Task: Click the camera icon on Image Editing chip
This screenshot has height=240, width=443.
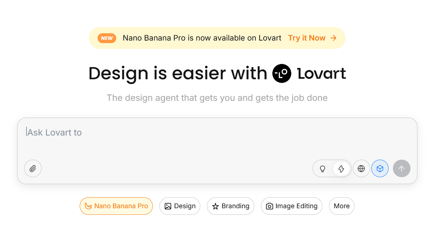Action: 269,206
